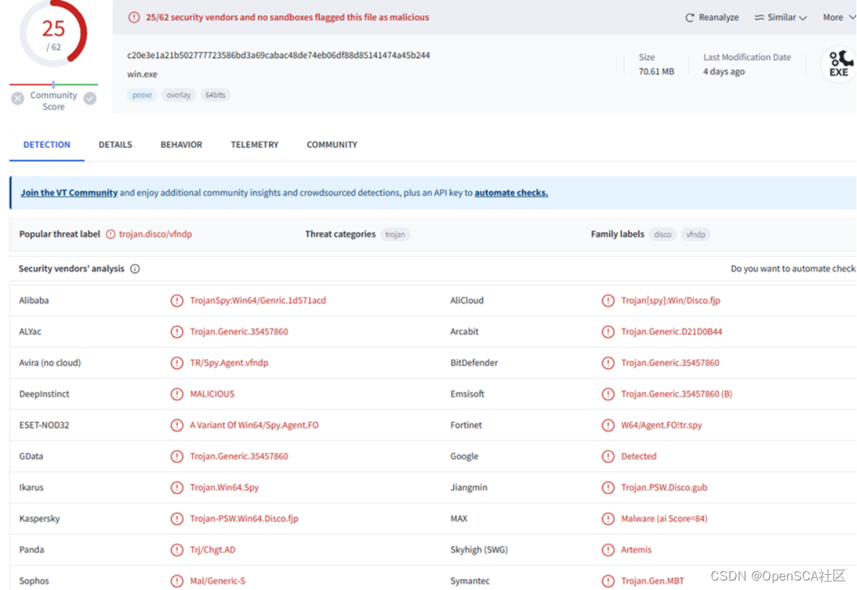
Task: Select the disco family label tag
Action: [663, 234]
